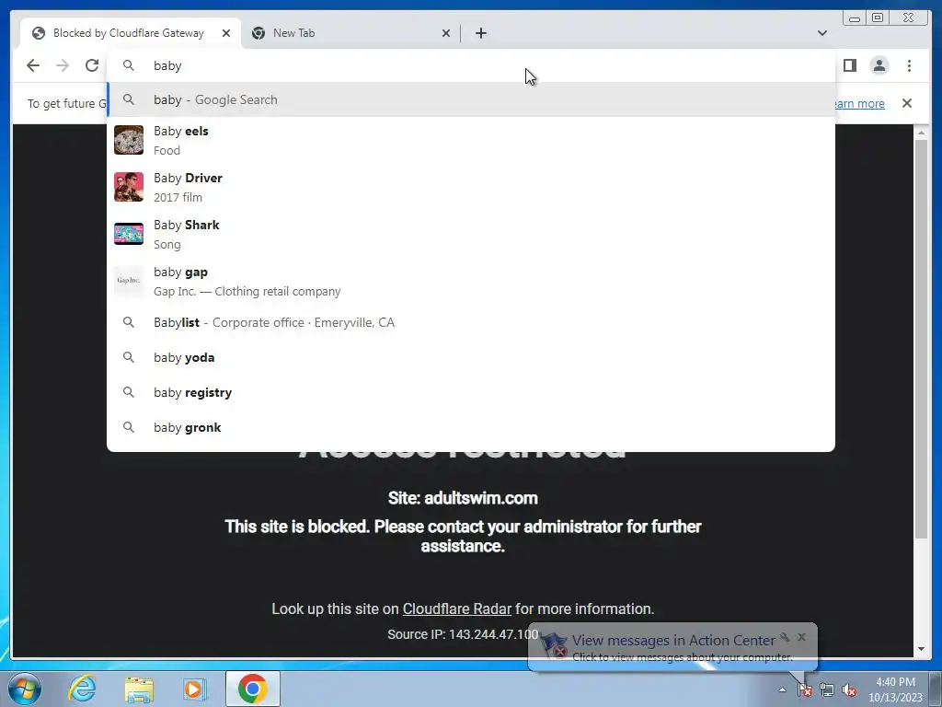Click the vertical scrollbar thumb

click(921, 339)
